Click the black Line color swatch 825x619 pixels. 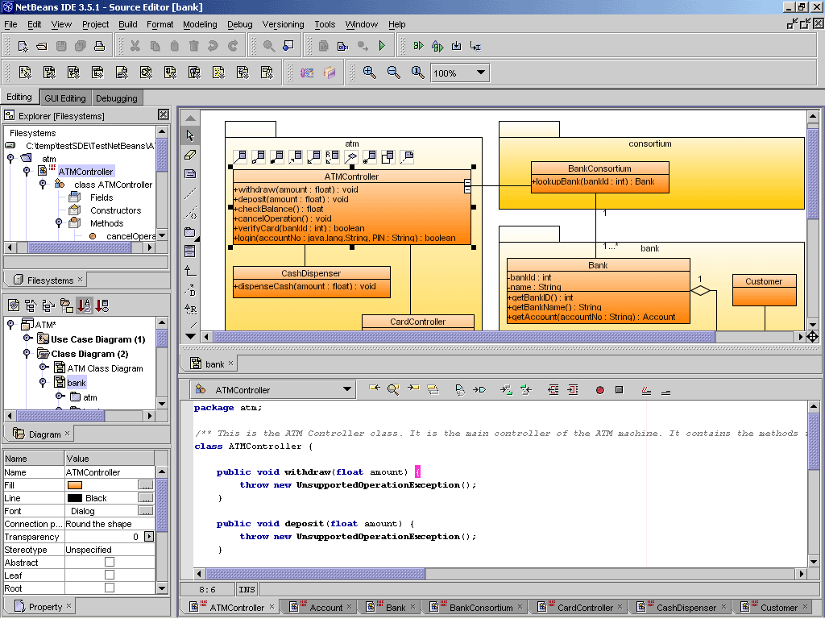[x=75, y=498]
